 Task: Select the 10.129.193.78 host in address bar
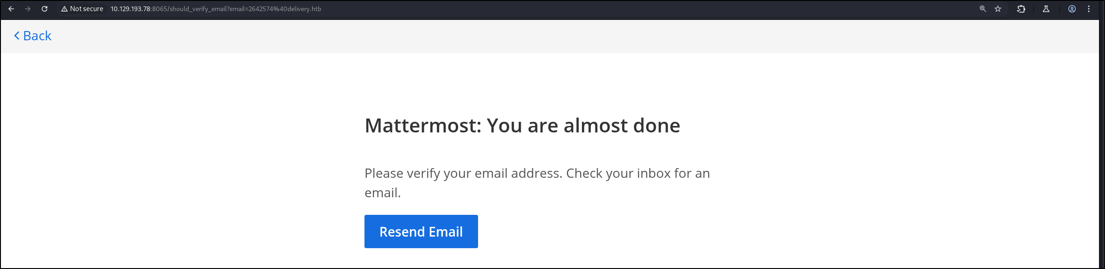point(130,9)
